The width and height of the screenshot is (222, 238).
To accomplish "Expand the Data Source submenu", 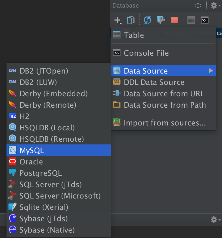I will click(x=163, y=71).
